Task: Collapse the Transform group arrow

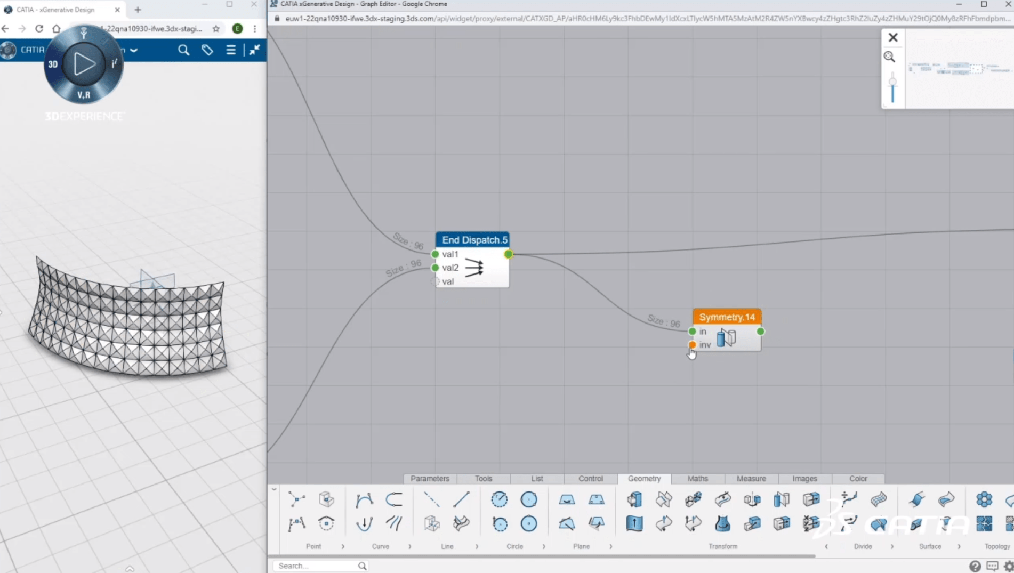Action: click(x=826, y=546)
